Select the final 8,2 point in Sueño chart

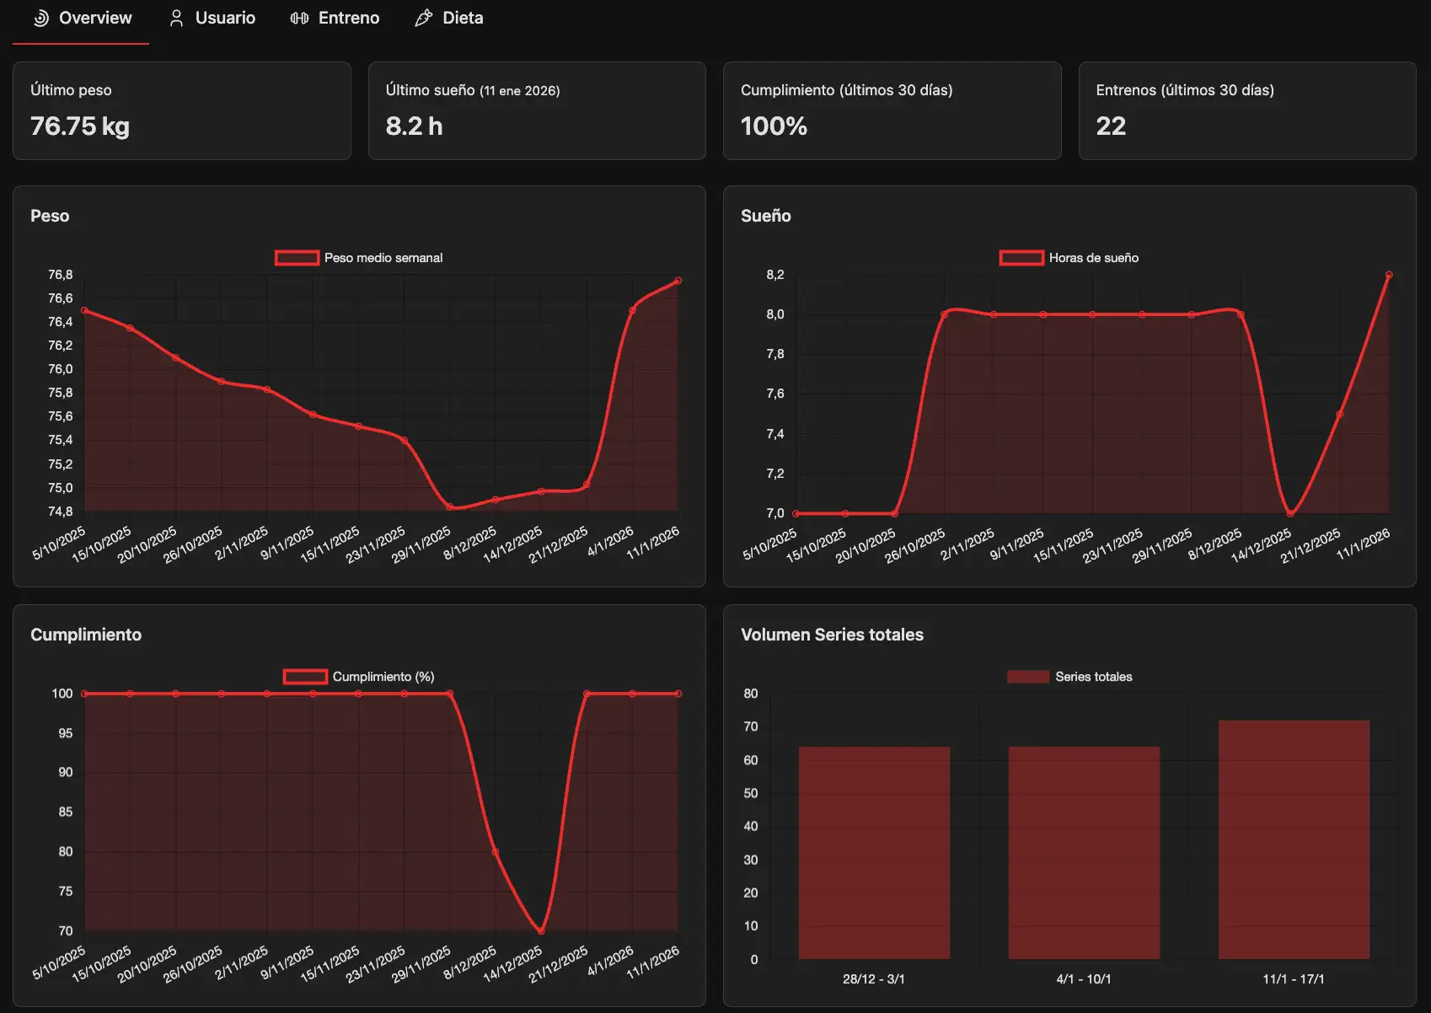[x=1389, y=275]
